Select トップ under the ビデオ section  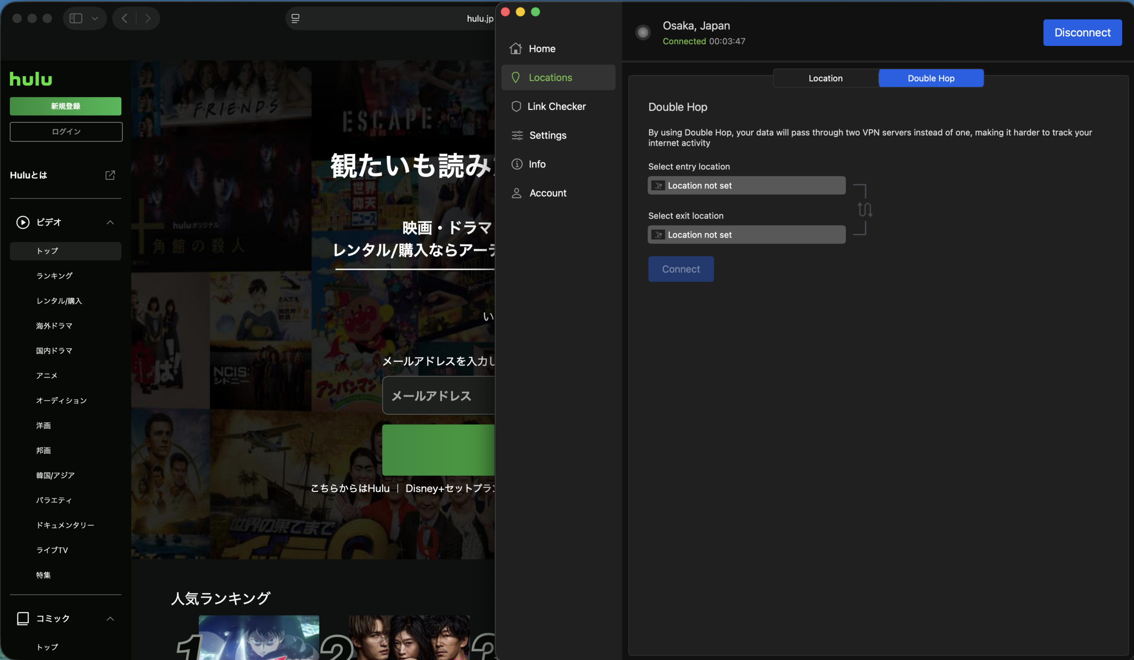66,251
